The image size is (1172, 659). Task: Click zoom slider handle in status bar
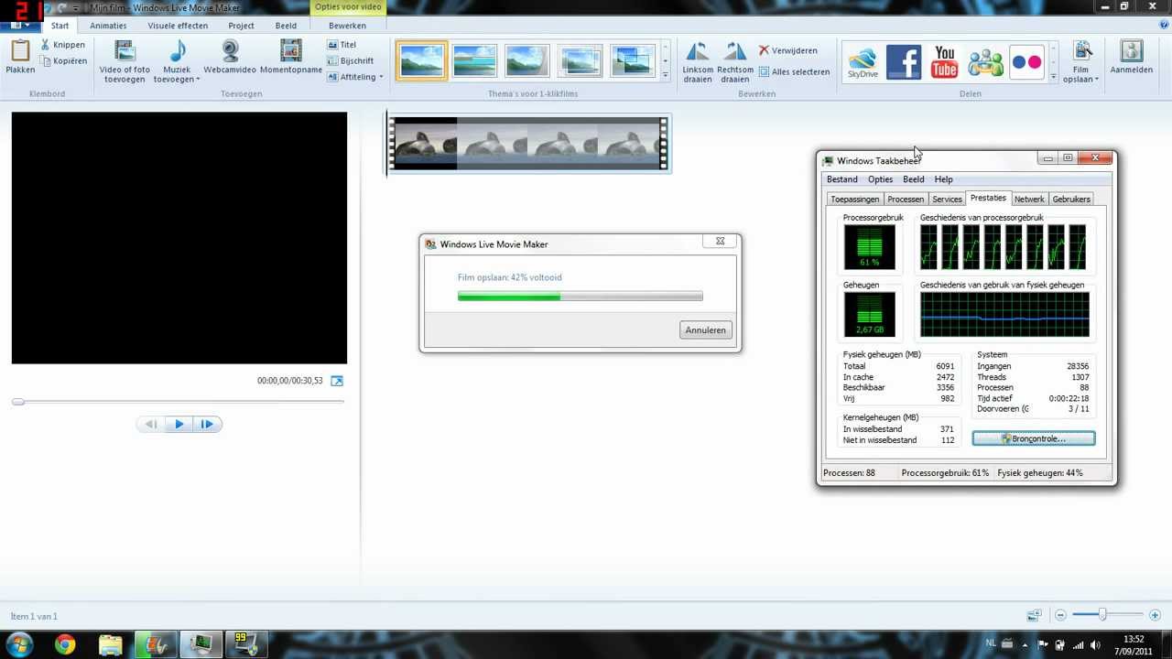point(1102,615)
